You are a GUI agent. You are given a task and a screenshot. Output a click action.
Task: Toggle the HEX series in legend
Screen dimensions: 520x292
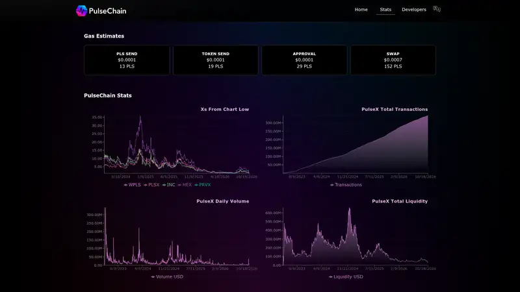185,185
